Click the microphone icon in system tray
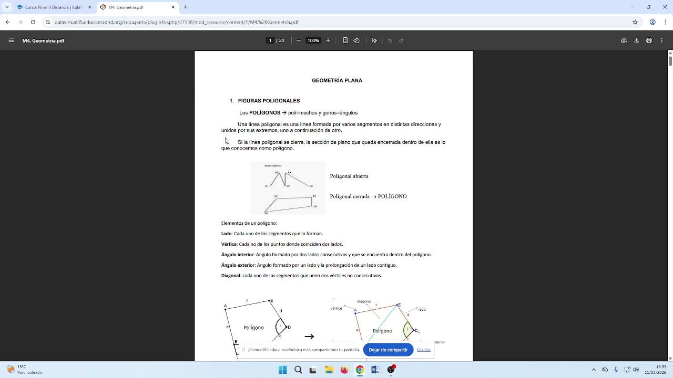The width and height of the screenshot is (673, 378). tap(616, 370)
